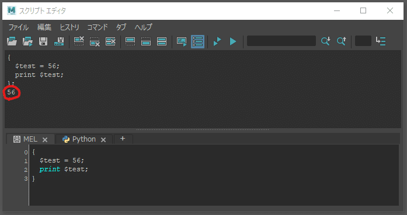Click the Clear All toolbar icon

pos(110,41)
